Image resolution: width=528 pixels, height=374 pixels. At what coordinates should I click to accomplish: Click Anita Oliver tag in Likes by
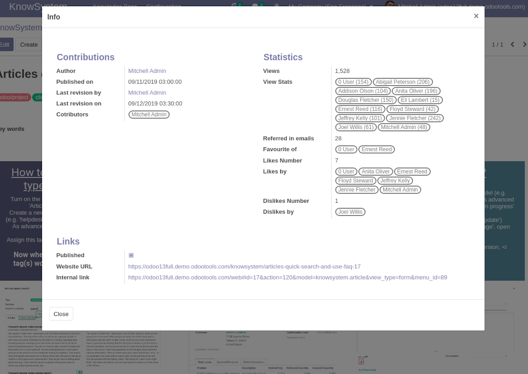click(376, 172)
